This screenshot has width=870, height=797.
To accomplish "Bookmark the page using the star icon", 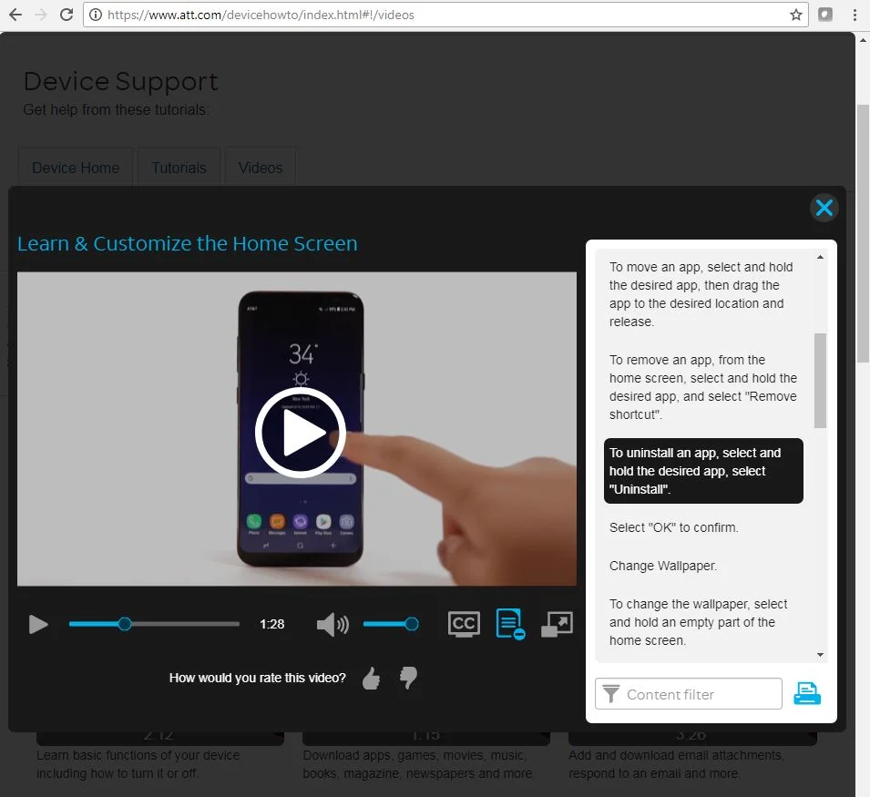I will tap(795, 15).
